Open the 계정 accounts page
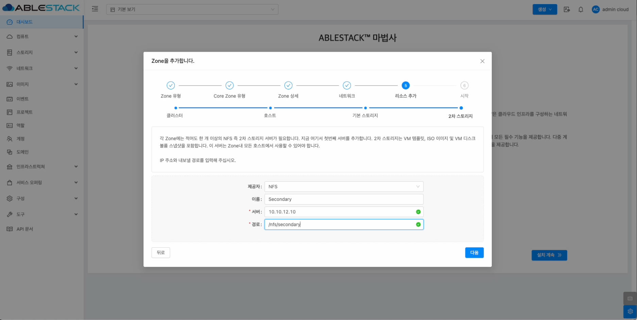637x320 pixels. 20,139
